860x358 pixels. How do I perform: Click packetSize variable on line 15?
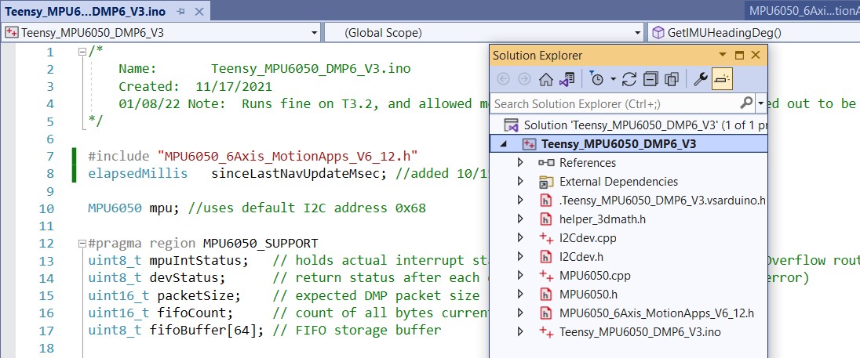tap(195, 295)
